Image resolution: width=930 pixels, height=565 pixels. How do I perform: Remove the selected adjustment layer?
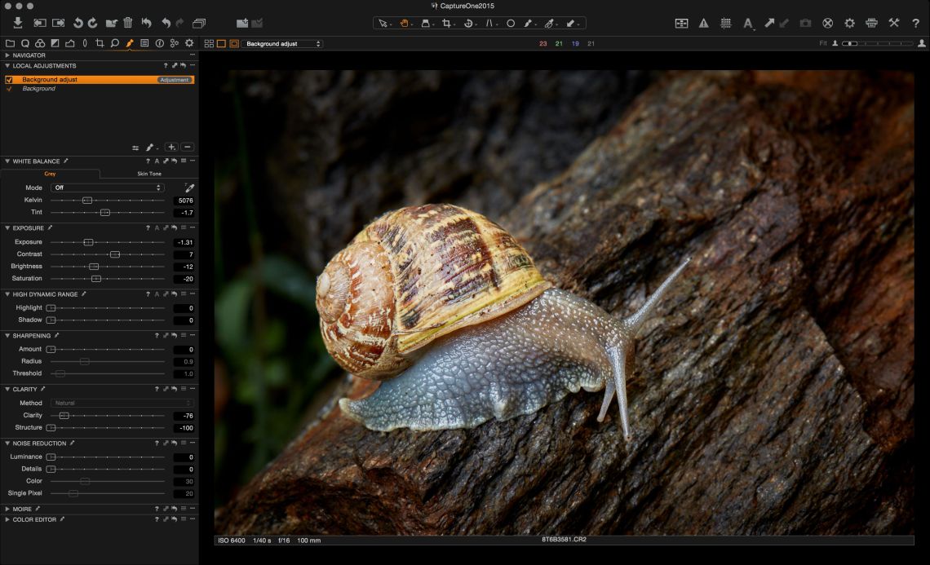pos(188,148)
